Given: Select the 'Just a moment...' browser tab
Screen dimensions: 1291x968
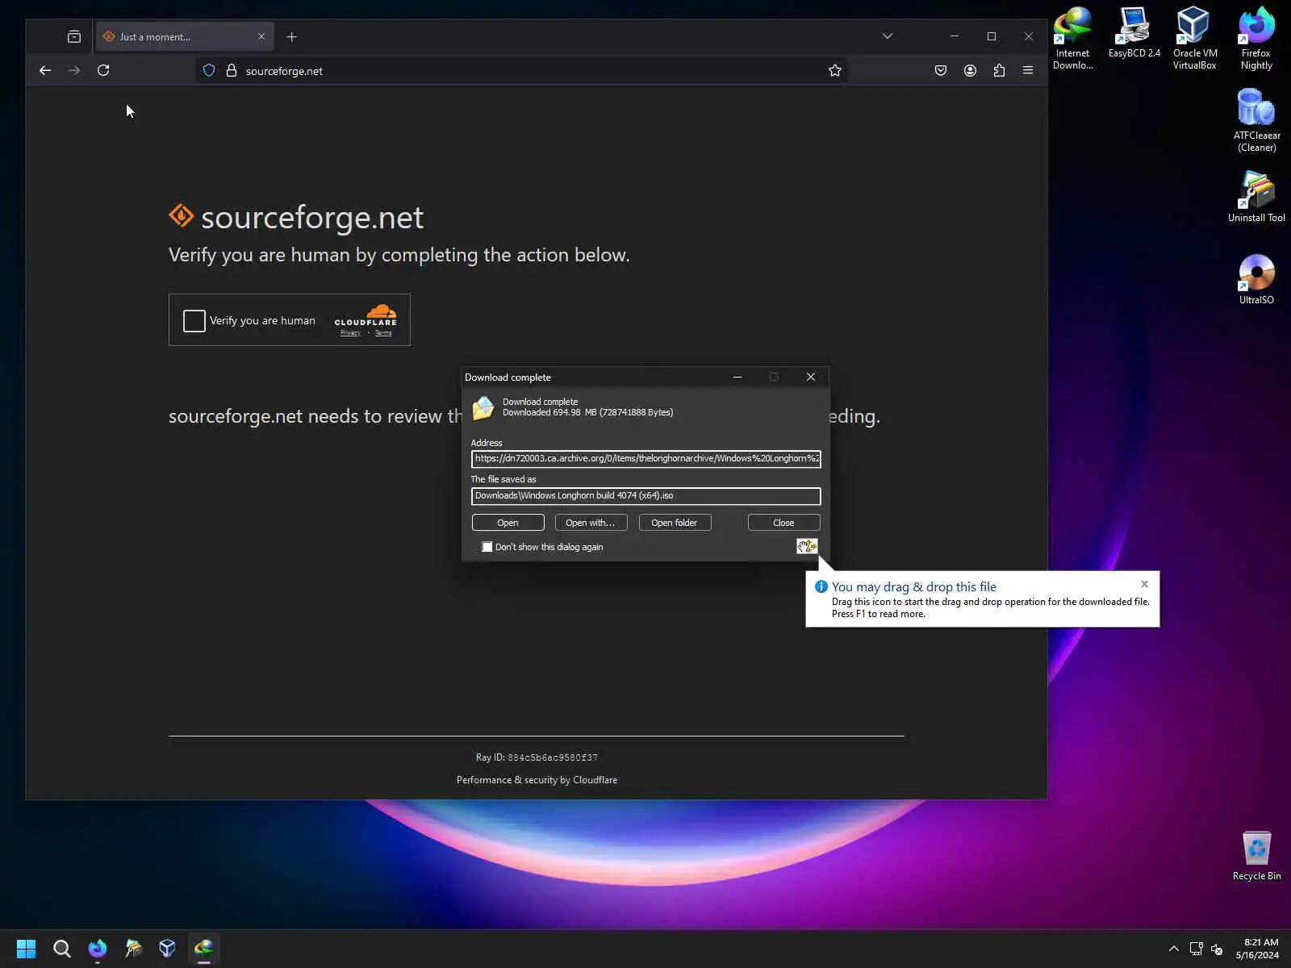Looking at the screenshot, I should pos(185,37).
